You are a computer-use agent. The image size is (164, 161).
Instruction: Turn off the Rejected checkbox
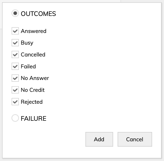tap(15, 102)
